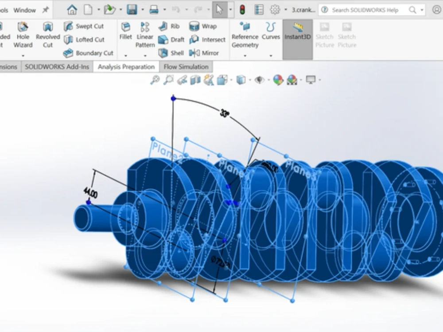Open the Window menu
The width and height of the screenshot is (443, 332).
[x=24, y=9]
